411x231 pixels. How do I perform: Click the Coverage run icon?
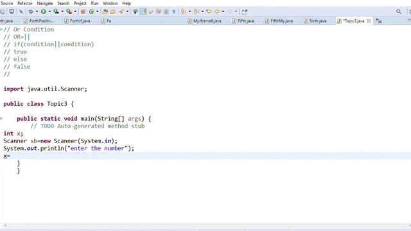56,12
